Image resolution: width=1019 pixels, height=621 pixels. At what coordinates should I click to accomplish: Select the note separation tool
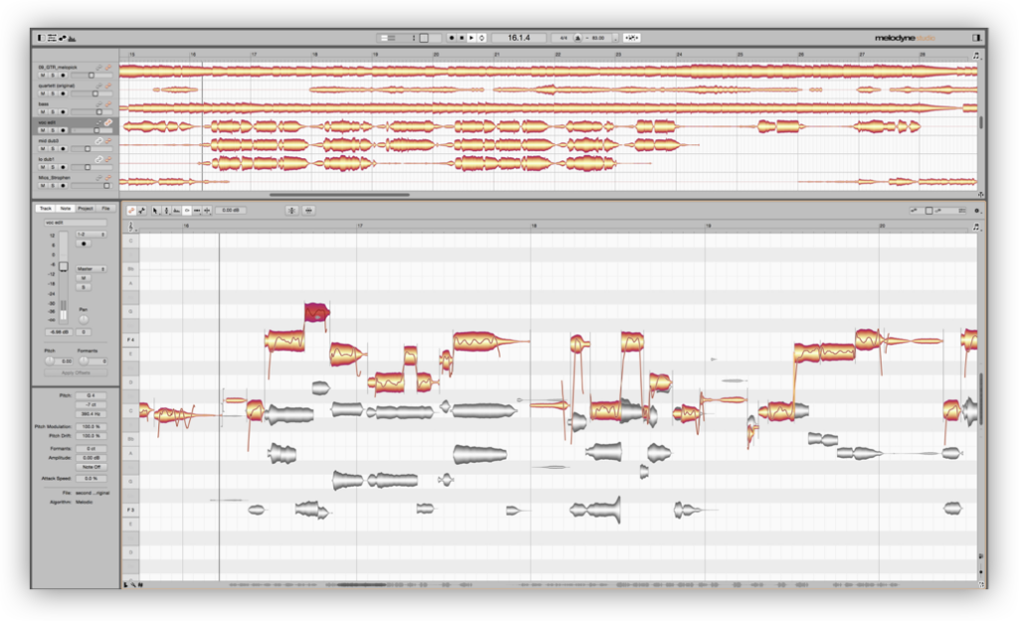tap(207, 210)
